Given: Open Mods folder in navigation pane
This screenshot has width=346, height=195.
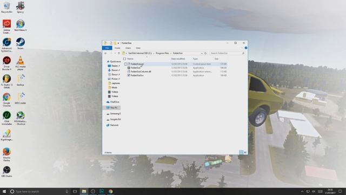Looking at the screenshot, I should point(113,88).
